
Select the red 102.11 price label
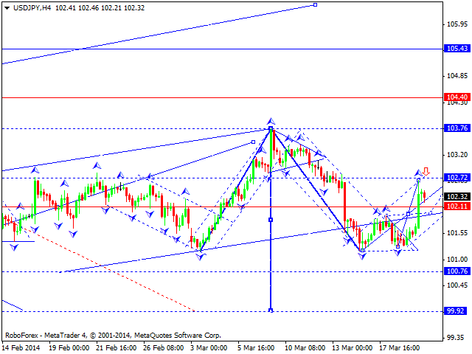[x=457, y=206]
